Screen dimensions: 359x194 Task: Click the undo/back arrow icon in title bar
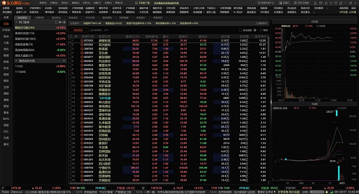pyautogui.click(x=331, y=3)
